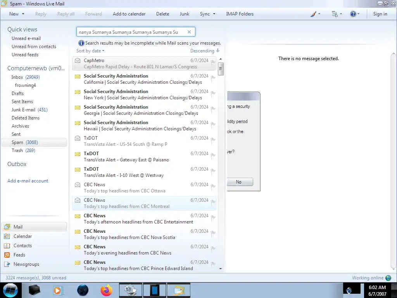Click Delete in the toolbar
Screen dimensions: 397x298
pyautogui.click(x=162, y=14)
